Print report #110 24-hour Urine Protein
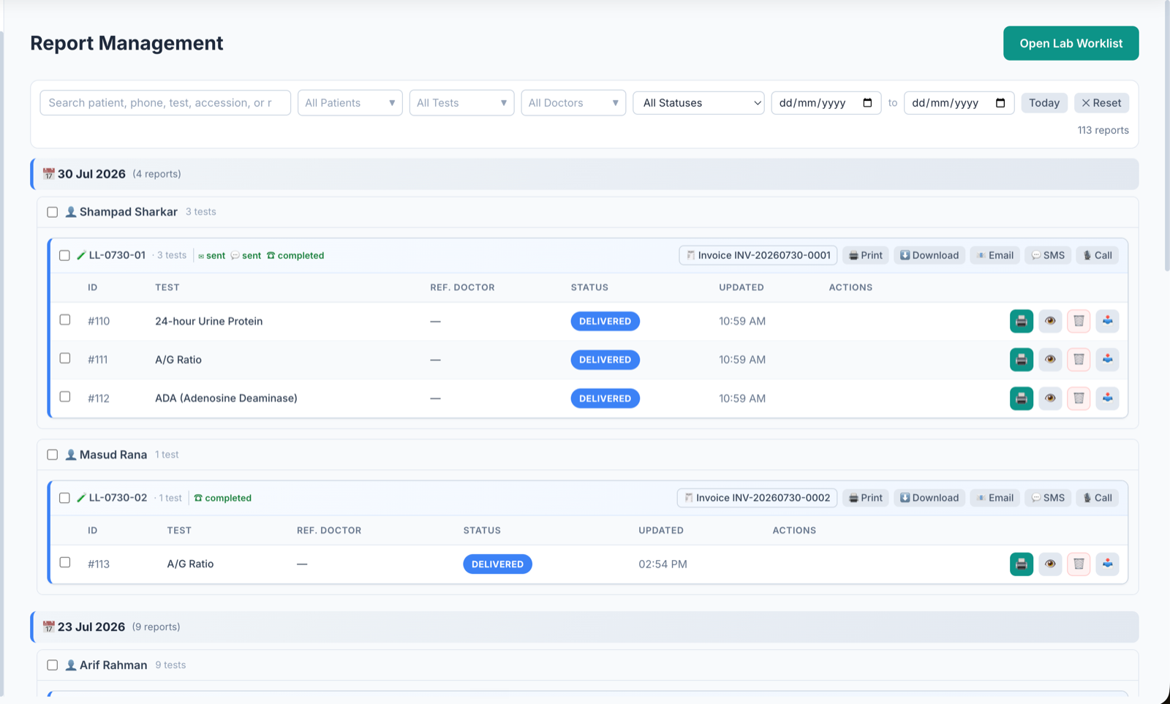1170x704 pixels. (x=1022, y=321)
